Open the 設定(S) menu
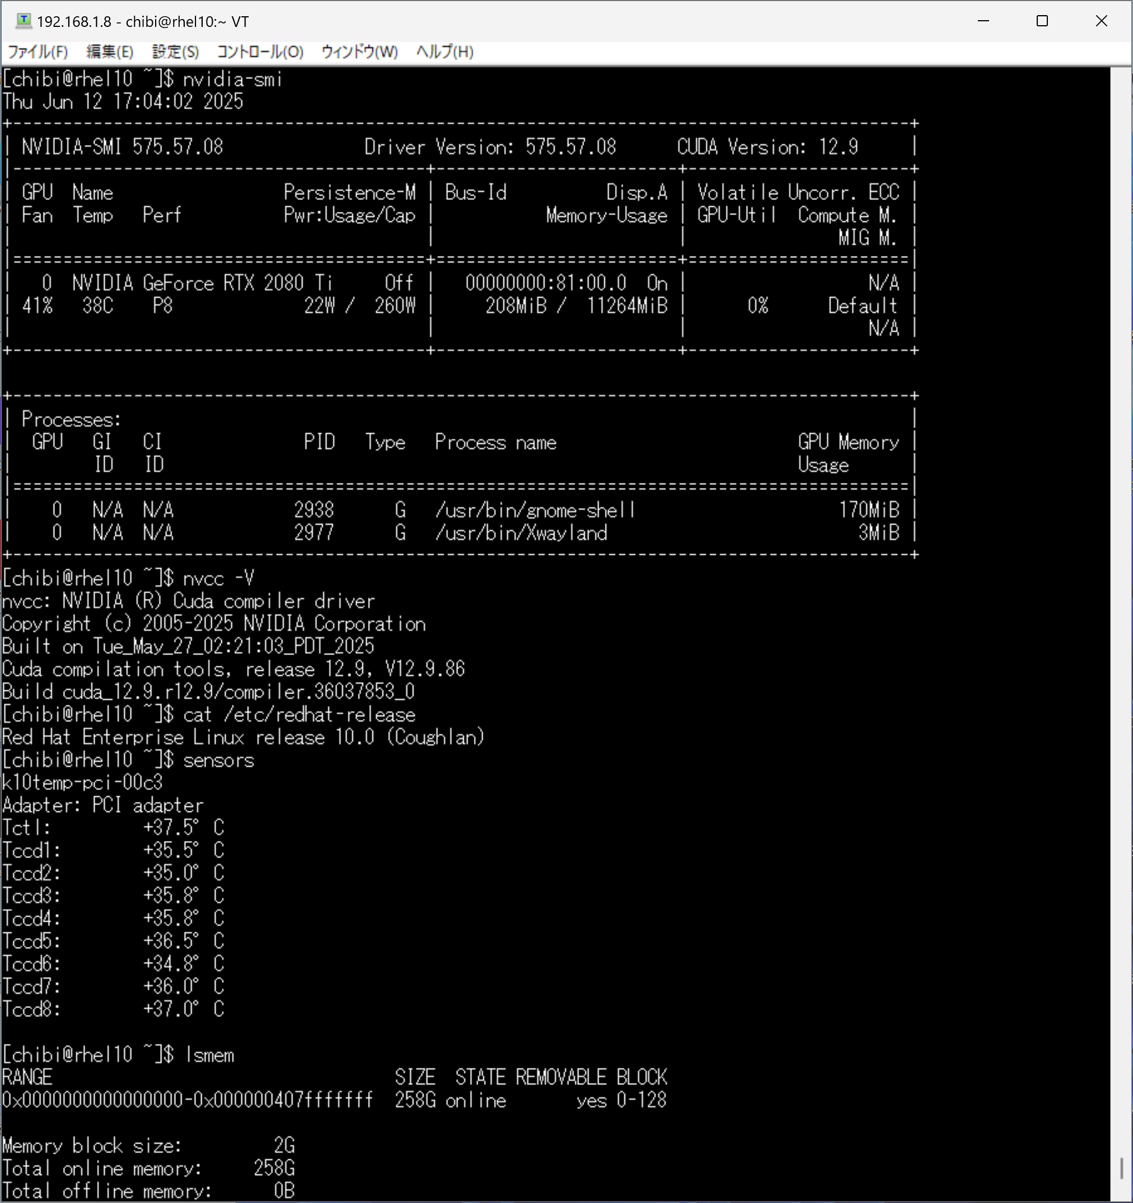The height and width of the screenshot is (1203, 1133). (x=175, y=52)
